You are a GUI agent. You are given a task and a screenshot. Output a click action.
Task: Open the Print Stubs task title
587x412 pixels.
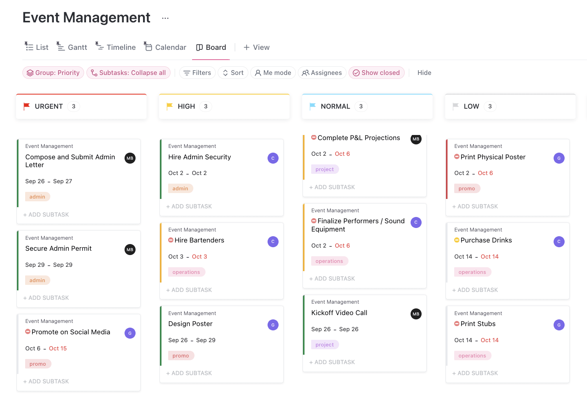click(x=478, y=324)
